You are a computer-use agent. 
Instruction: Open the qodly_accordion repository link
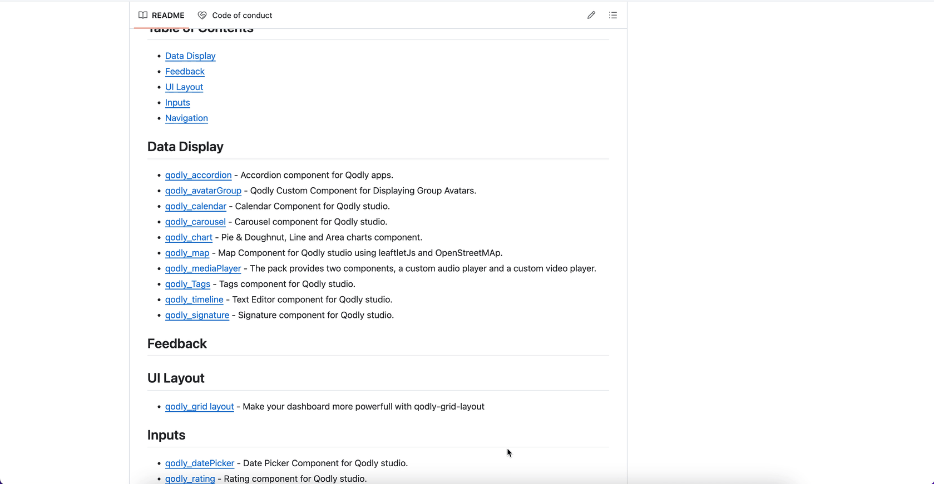coord(198,175)
